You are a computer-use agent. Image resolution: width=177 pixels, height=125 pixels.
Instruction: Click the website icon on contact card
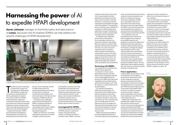[x=148, y=115]
